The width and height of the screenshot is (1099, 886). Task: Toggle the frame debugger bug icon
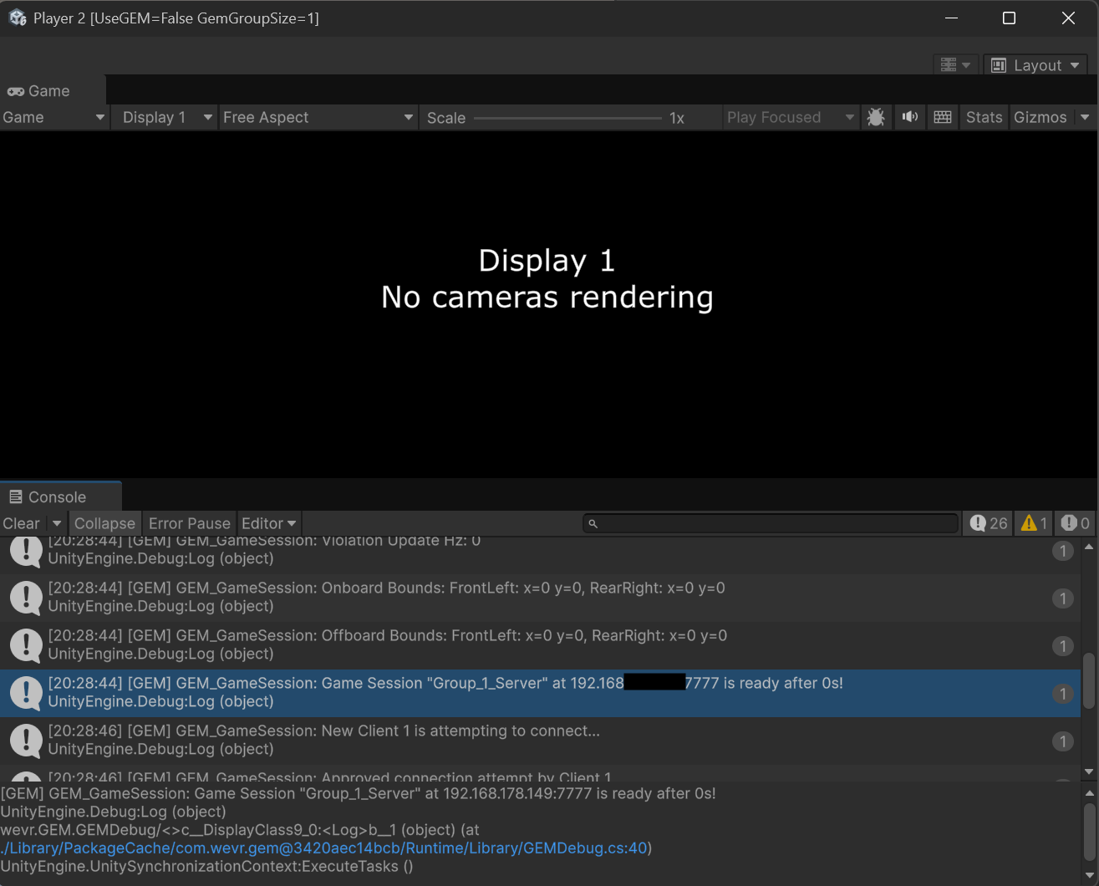click(876, 118)
